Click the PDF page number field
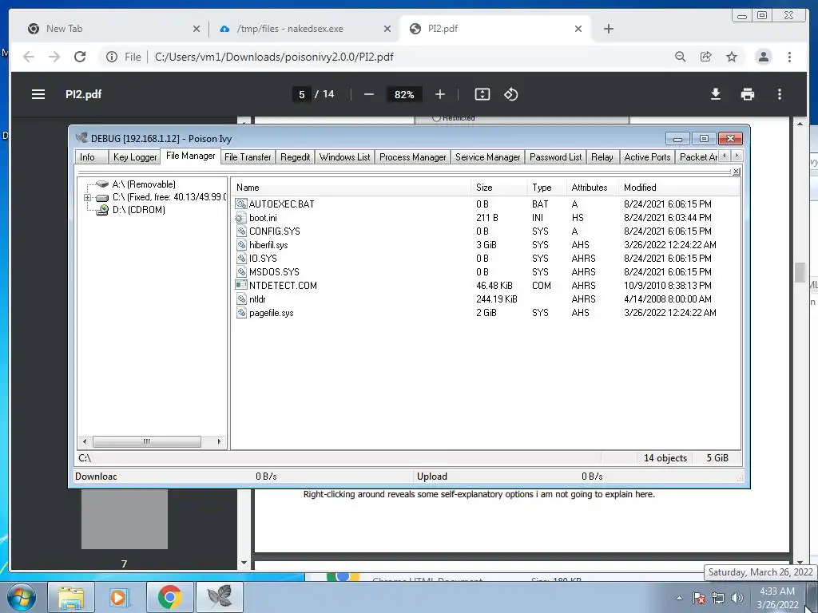 click(x=301, y=94)
